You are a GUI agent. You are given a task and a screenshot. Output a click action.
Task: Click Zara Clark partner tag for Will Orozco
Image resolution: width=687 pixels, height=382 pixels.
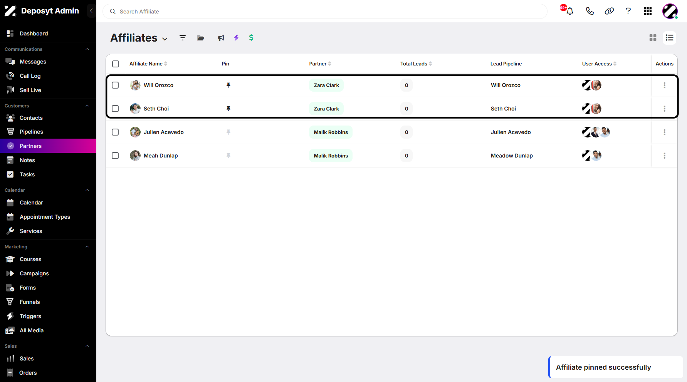click(x=326, y=85)
